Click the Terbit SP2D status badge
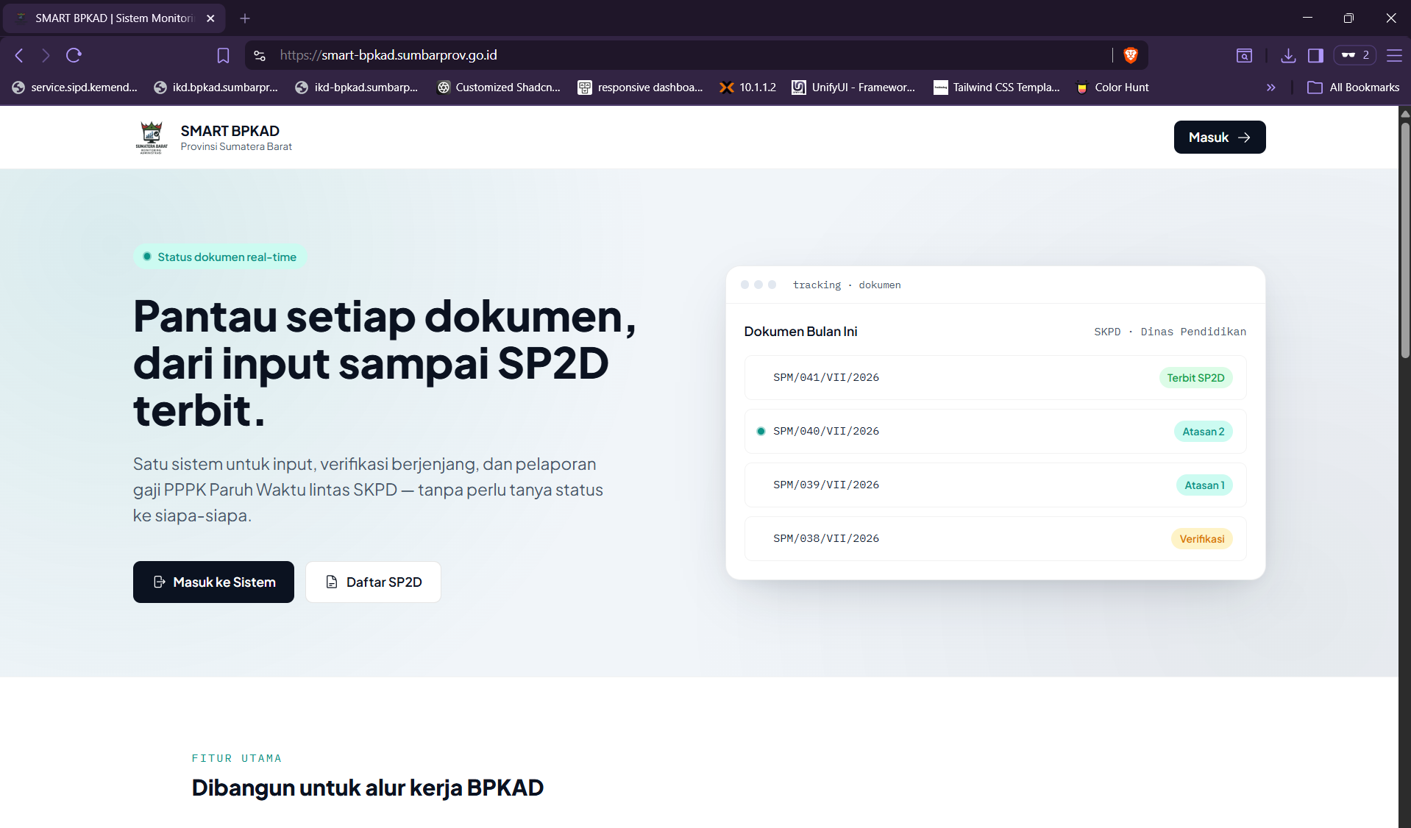This screenshot has height=828, width=1411. pyautogui.click(x=1195, y=378)
